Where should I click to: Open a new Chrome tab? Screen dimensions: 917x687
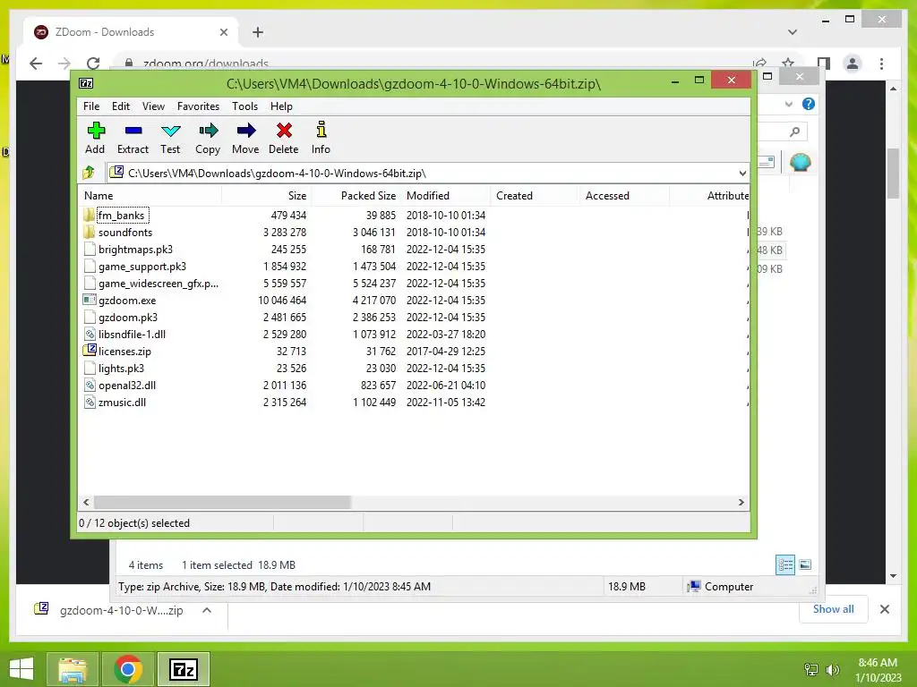point(258,32)
